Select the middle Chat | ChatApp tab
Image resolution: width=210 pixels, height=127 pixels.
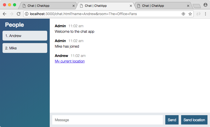(x=105, y=6)
